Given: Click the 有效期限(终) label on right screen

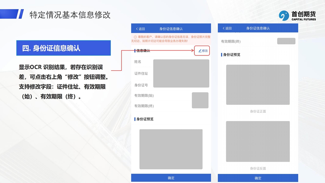Looking at the screenshot, I should [x=231, y=42].
